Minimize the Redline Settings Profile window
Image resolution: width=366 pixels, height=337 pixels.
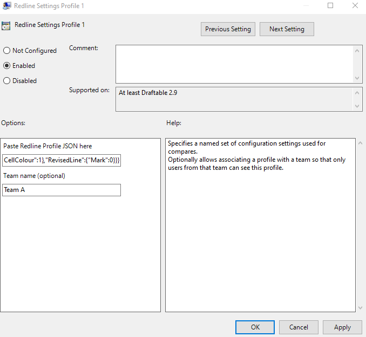click(x=306, y=5)
